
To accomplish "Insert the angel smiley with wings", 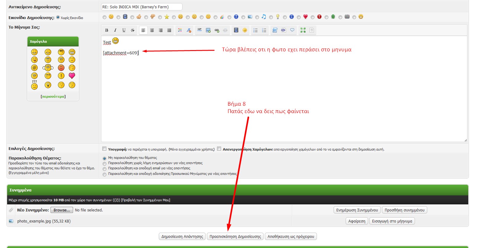I will click(48, 68).
